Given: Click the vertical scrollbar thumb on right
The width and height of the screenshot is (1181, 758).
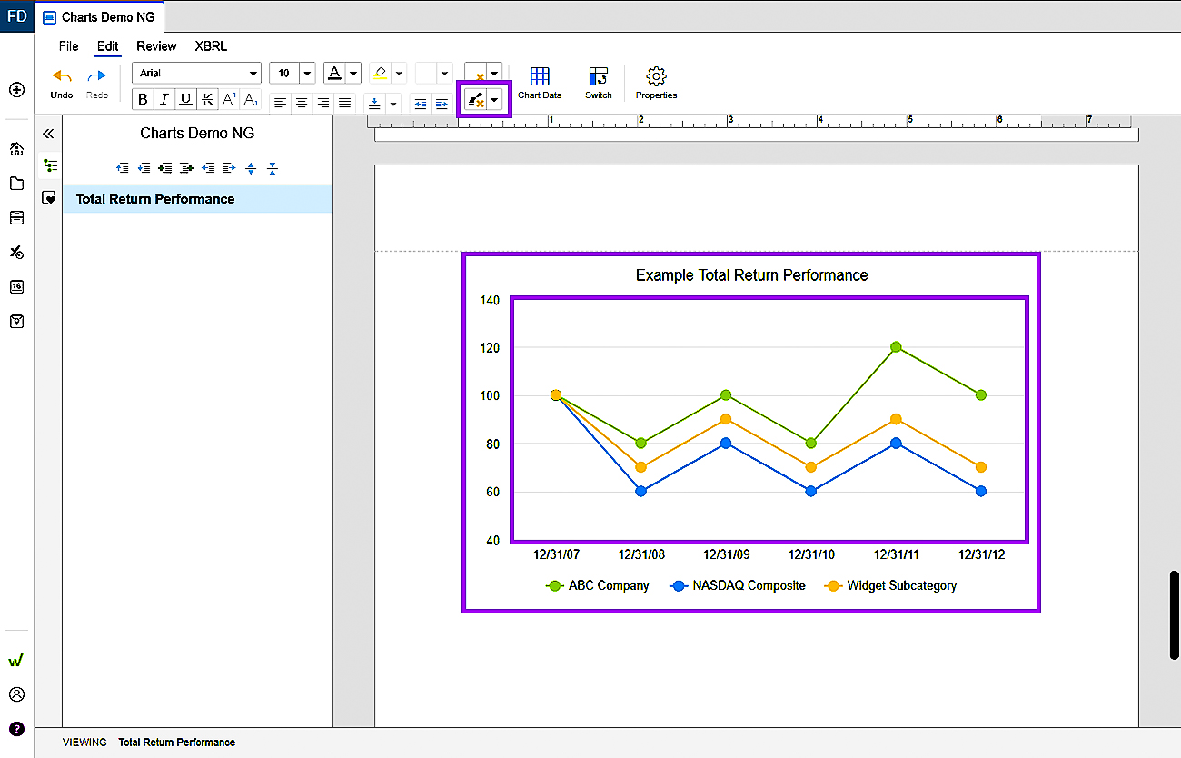Looking at the screenshot, I should tap(1174, 615).
